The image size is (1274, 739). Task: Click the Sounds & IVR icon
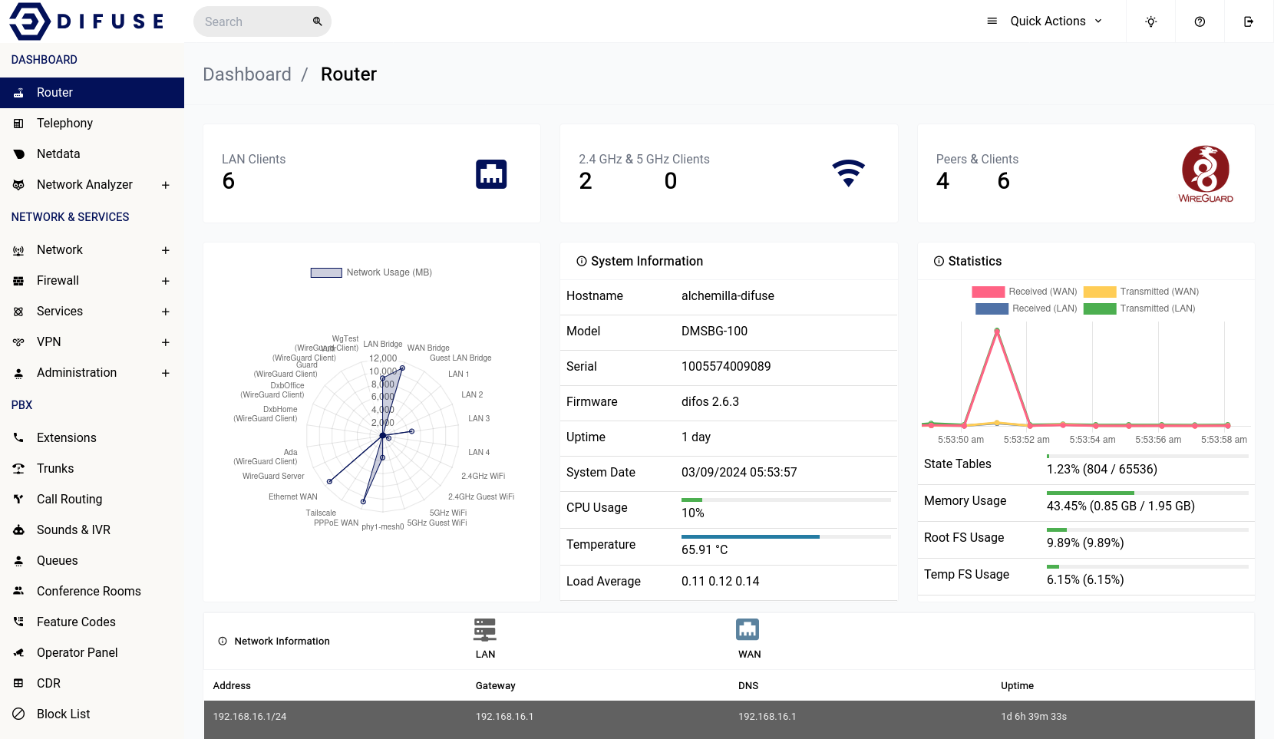coord(18,530)
